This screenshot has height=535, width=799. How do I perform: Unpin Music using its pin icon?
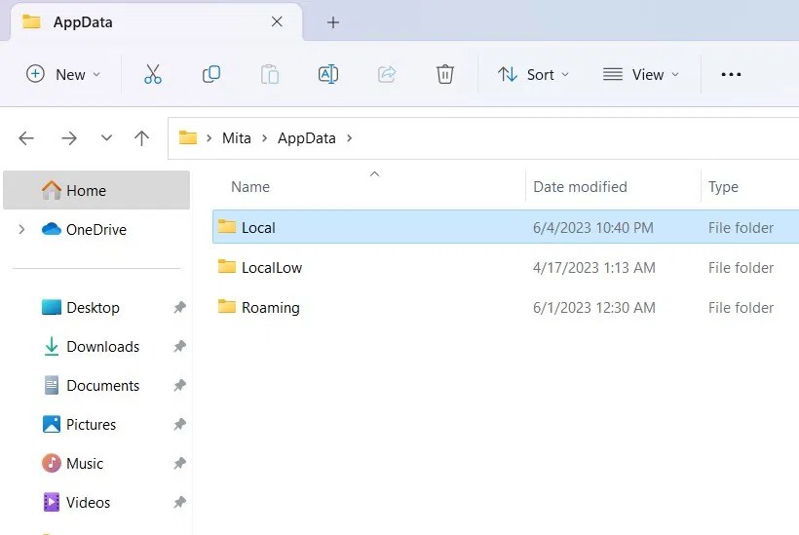coord(179,463)
